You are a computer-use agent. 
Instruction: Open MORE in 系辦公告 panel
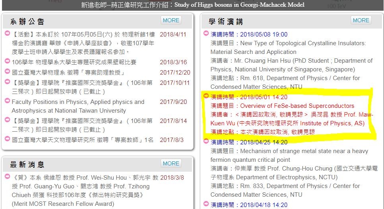pos(171,20)
